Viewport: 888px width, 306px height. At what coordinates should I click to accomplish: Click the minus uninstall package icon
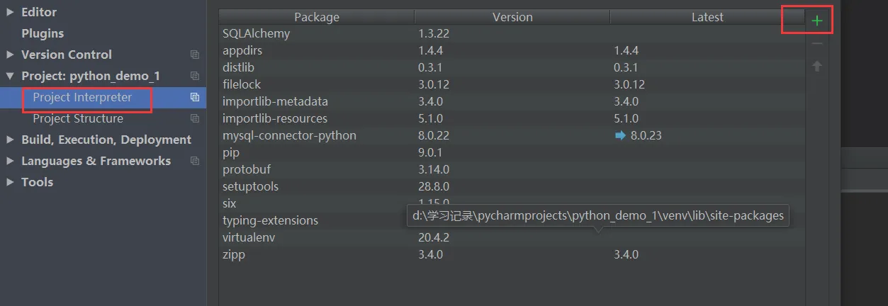[x=817, y=44]
